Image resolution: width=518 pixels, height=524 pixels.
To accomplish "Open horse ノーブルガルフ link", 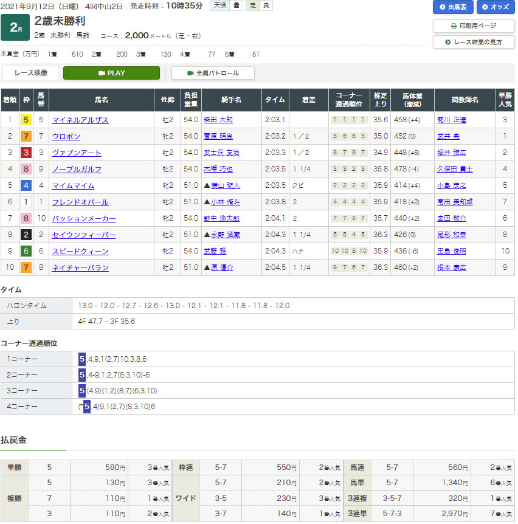I will [77, 170].
